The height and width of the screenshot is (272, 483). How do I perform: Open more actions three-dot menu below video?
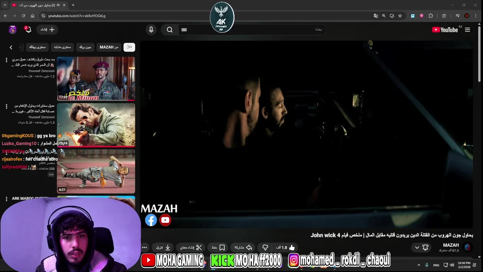145,247
